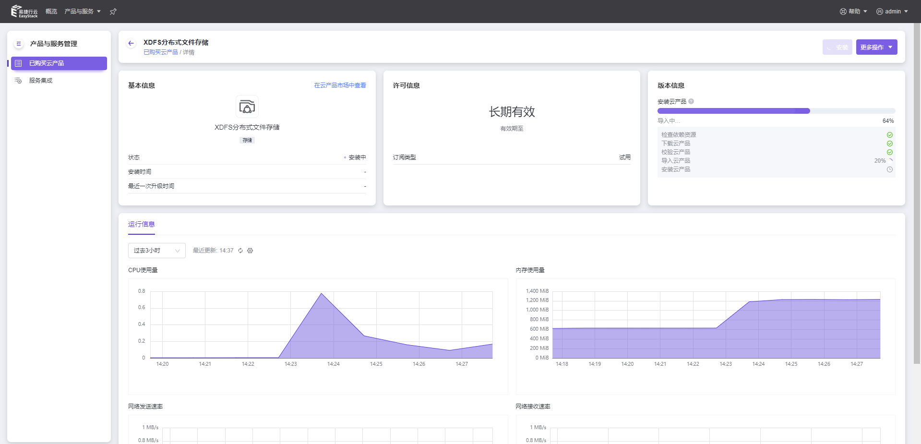Click the refresh icon next to 最近更新
The width and height of the screenshot is (921, 444).
240,251
